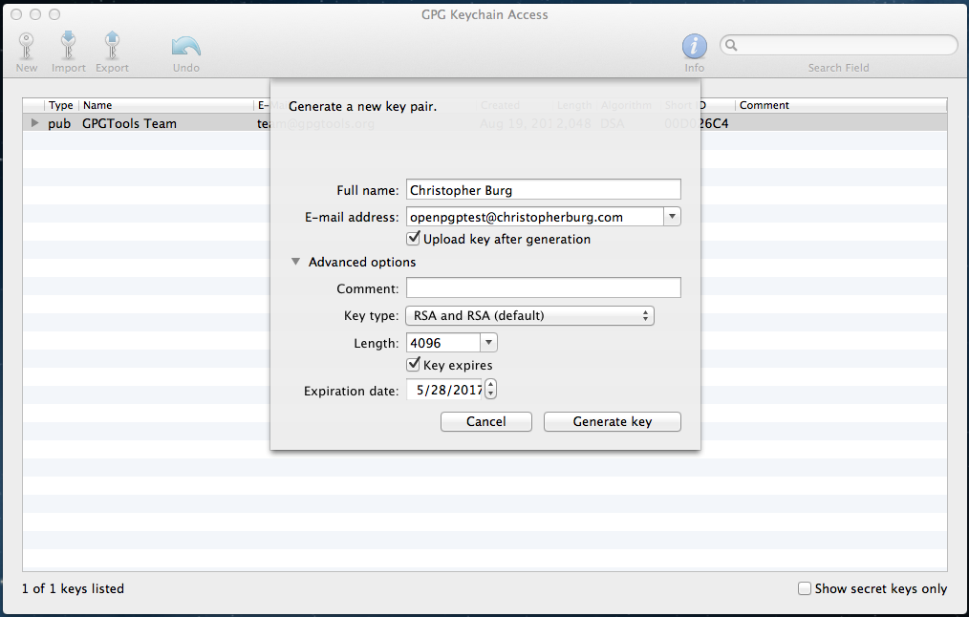The height and width of the screenshot is (617, 969).
Task: Toggle Upload key after generation checkbox
Action: pyautogui.click(x=414, y=239)
